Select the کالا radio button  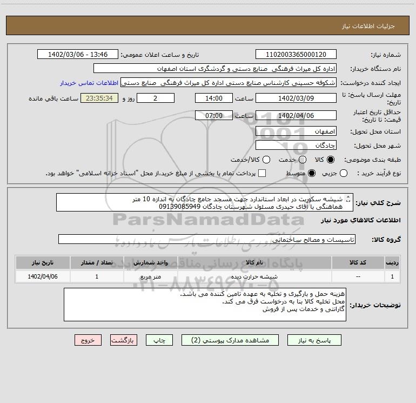pos(331,160)
